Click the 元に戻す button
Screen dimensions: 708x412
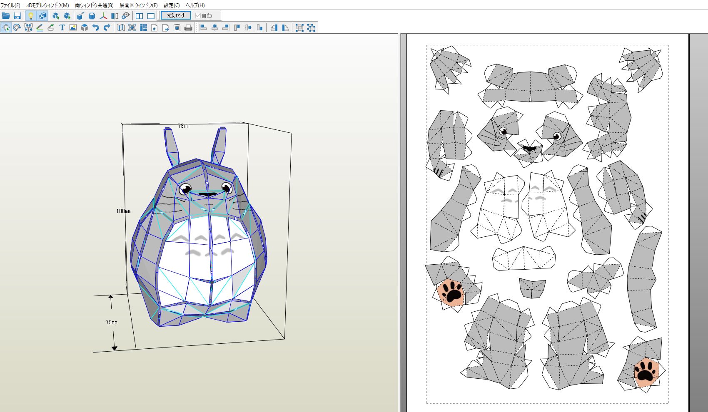click(176, 15)
